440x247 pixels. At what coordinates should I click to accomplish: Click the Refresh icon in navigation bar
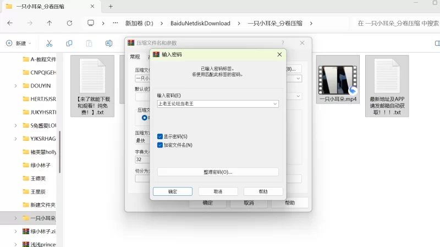pyautogui.click(x=69, y=23)
